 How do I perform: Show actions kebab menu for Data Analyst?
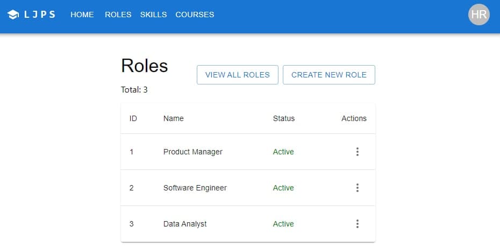click(x=357, y=224)
